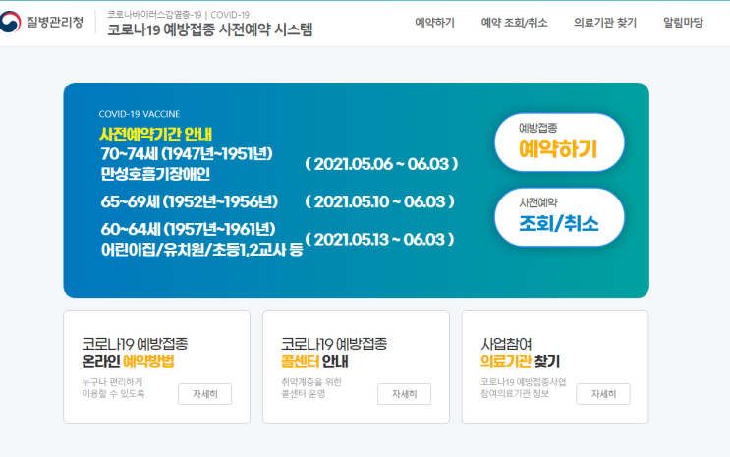The height and width of the screenshot is (457, 730).
Task: Click the 60~64세 (1957년~1961년) schedule line
Action: click(188, 229)
